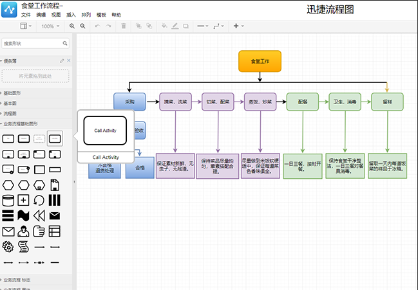The image size is (418, 290).
Task: Select the outlined envelope message shape
Action: pos(8,231)
